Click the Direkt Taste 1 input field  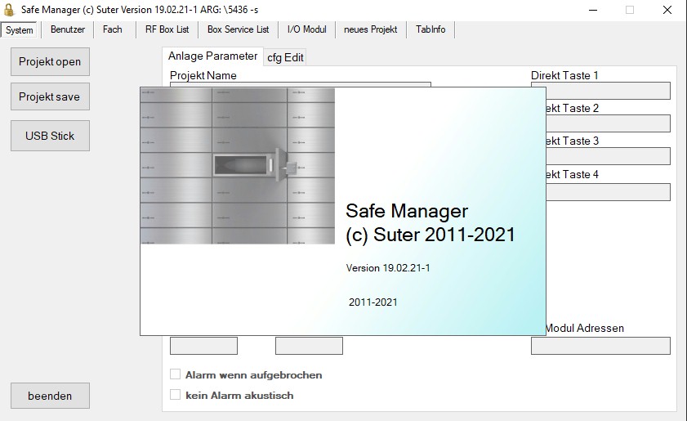600,91
